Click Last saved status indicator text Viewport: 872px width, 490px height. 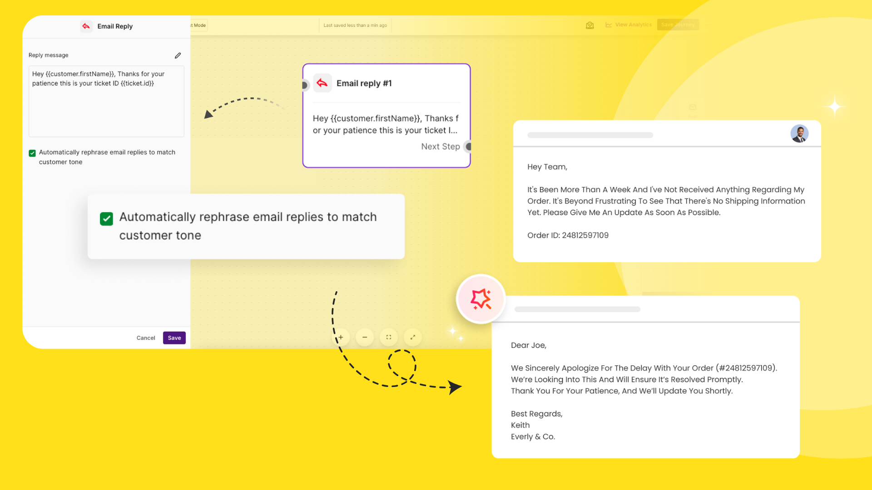(356, 24)
